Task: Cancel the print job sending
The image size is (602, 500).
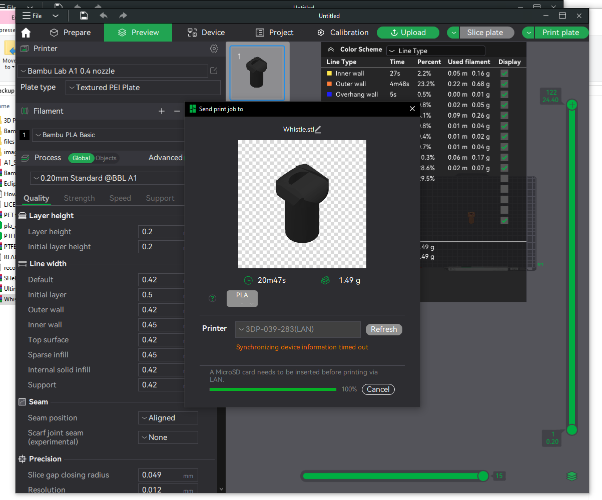Action: tap(378, 389)
